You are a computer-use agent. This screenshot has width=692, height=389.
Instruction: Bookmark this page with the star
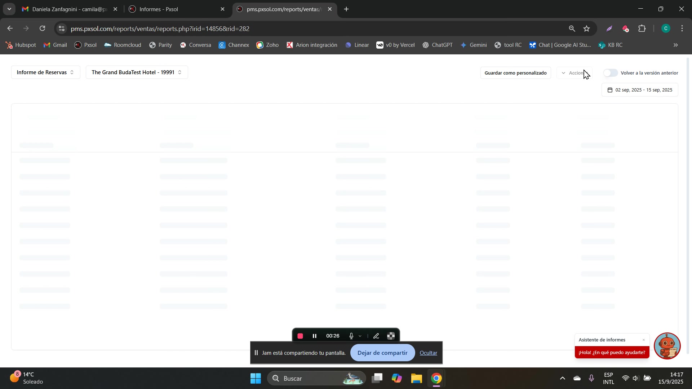tap(587, 28)
